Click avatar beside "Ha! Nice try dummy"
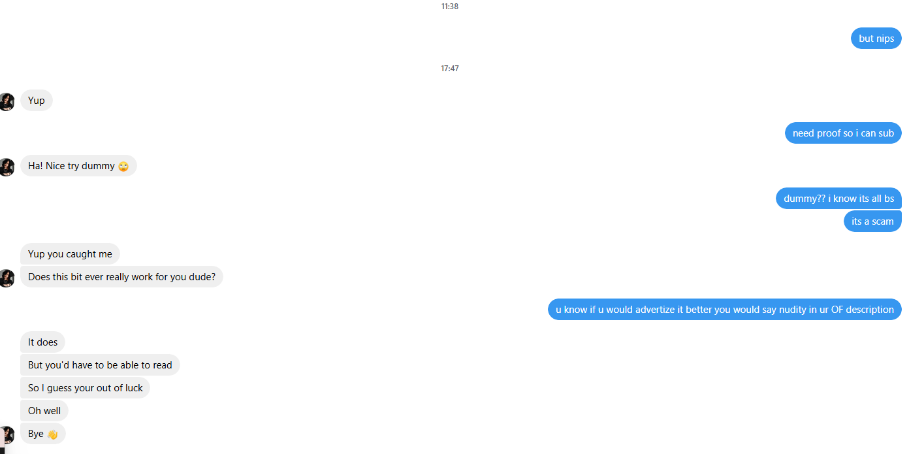Image resolution: width=909 pixels, height=454 pixels. (x=7, y=167)
